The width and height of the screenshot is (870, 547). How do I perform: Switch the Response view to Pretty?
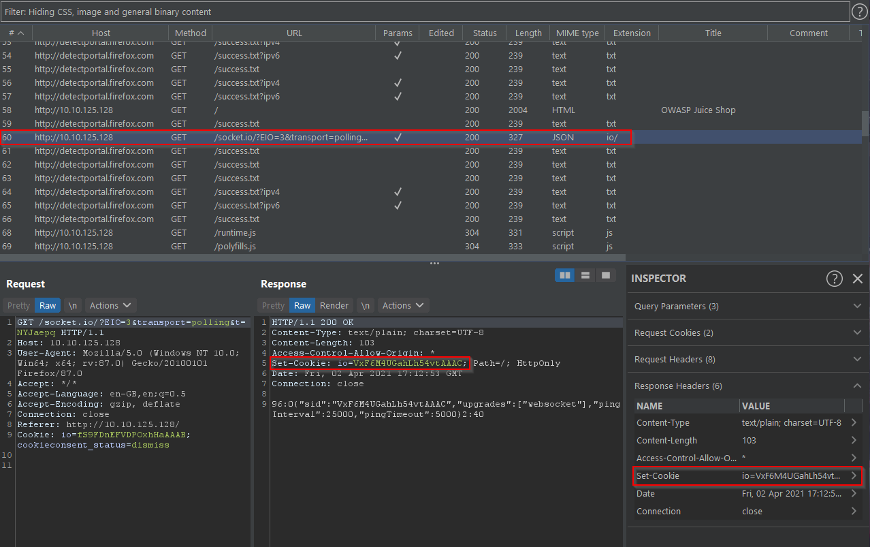(x=272, y=305)
